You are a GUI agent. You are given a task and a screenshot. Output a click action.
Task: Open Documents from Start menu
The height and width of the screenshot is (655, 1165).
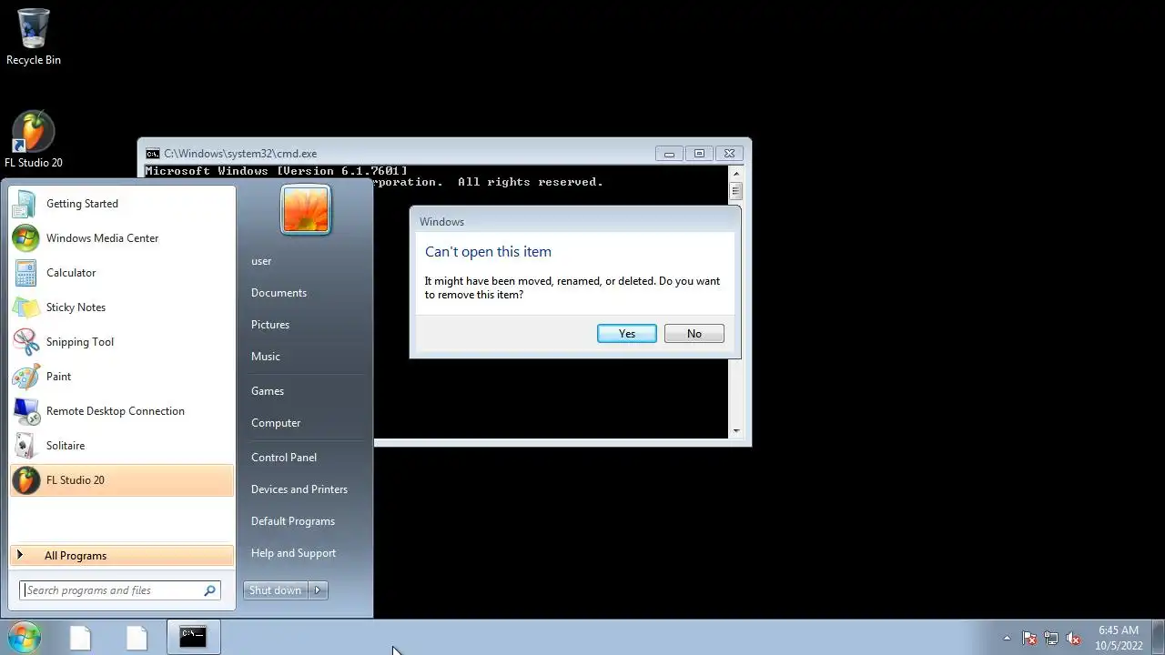279,293
